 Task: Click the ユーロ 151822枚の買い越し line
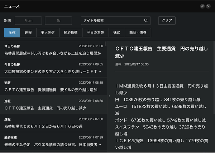[161, 110]
